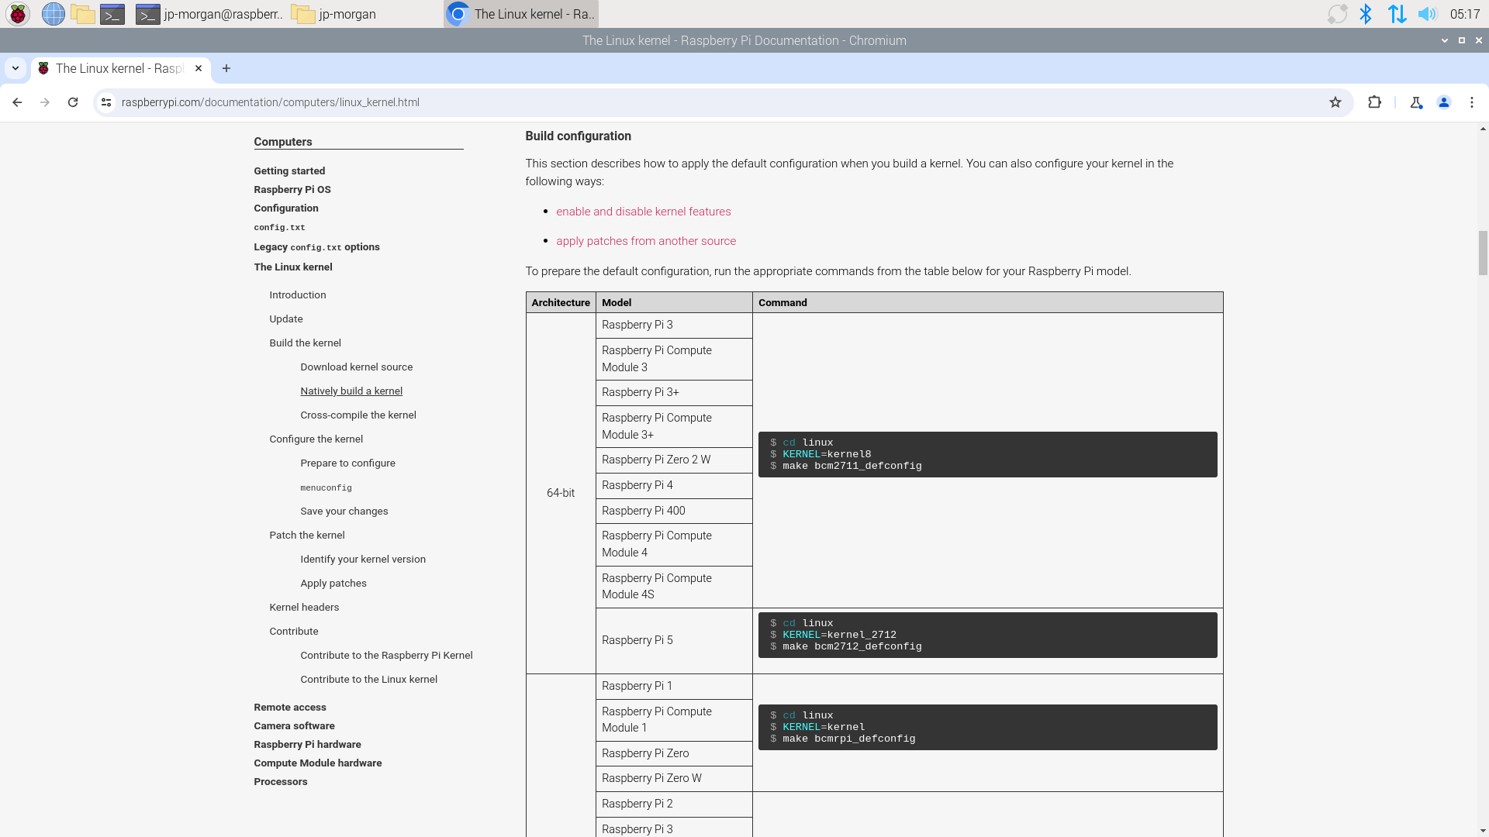Viewport: 1489px width, 837px height.
Task: Bookmark this page with star icon
Action: 1335,102
